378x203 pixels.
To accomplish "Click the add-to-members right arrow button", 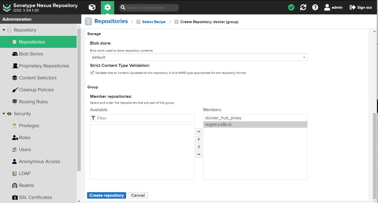I will point(199,139).
